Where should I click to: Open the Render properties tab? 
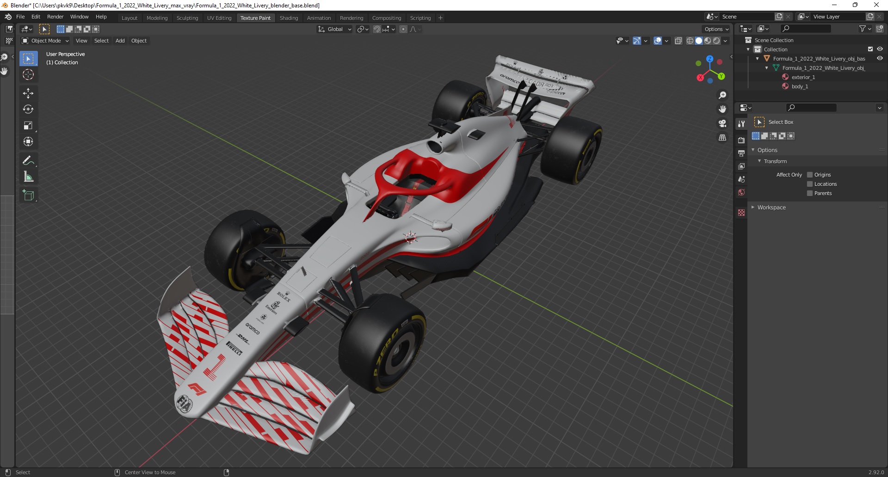[741, 140]
